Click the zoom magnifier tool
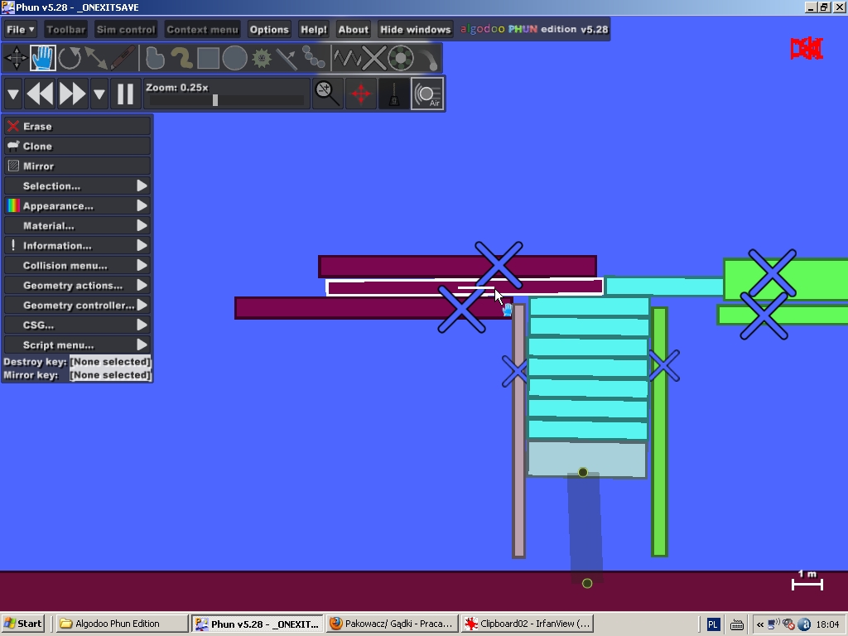 pos(328,93)
